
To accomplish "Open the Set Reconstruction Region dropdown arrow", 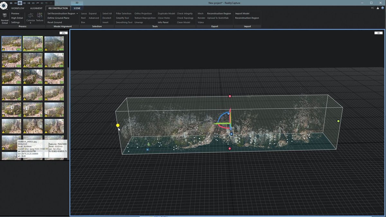I will [77, 14].
